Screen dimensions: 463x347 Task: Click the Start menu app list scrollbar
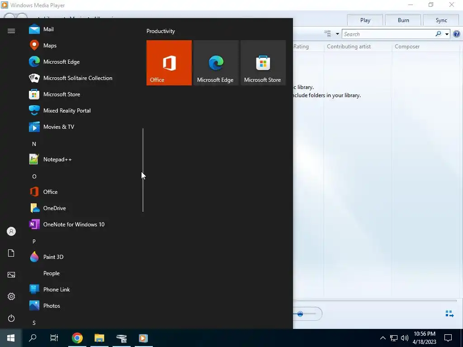pos(143,170)
